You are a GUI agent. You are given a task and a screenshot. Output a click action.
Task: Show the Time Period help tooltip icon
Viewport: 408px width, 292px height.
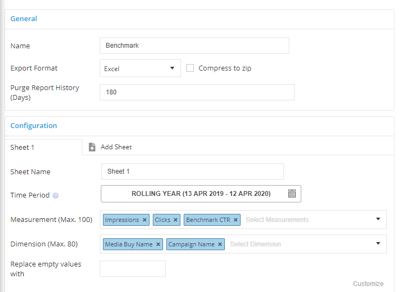click(55, 195)
